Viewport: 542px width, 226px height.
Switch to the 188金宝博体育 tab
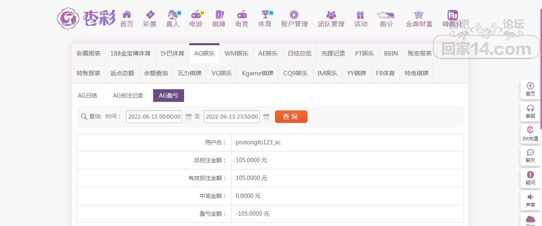click(x=131, y=53)
